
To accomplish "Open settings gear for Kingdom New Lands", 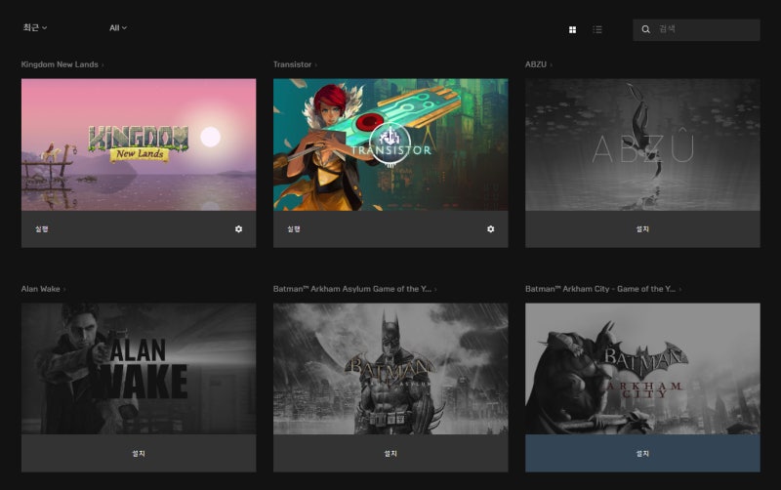I will 238,229.
